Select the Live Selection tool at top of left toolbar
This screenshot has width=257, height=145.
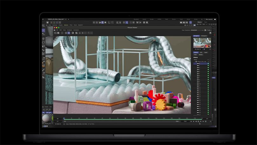[x=43, y=31]
